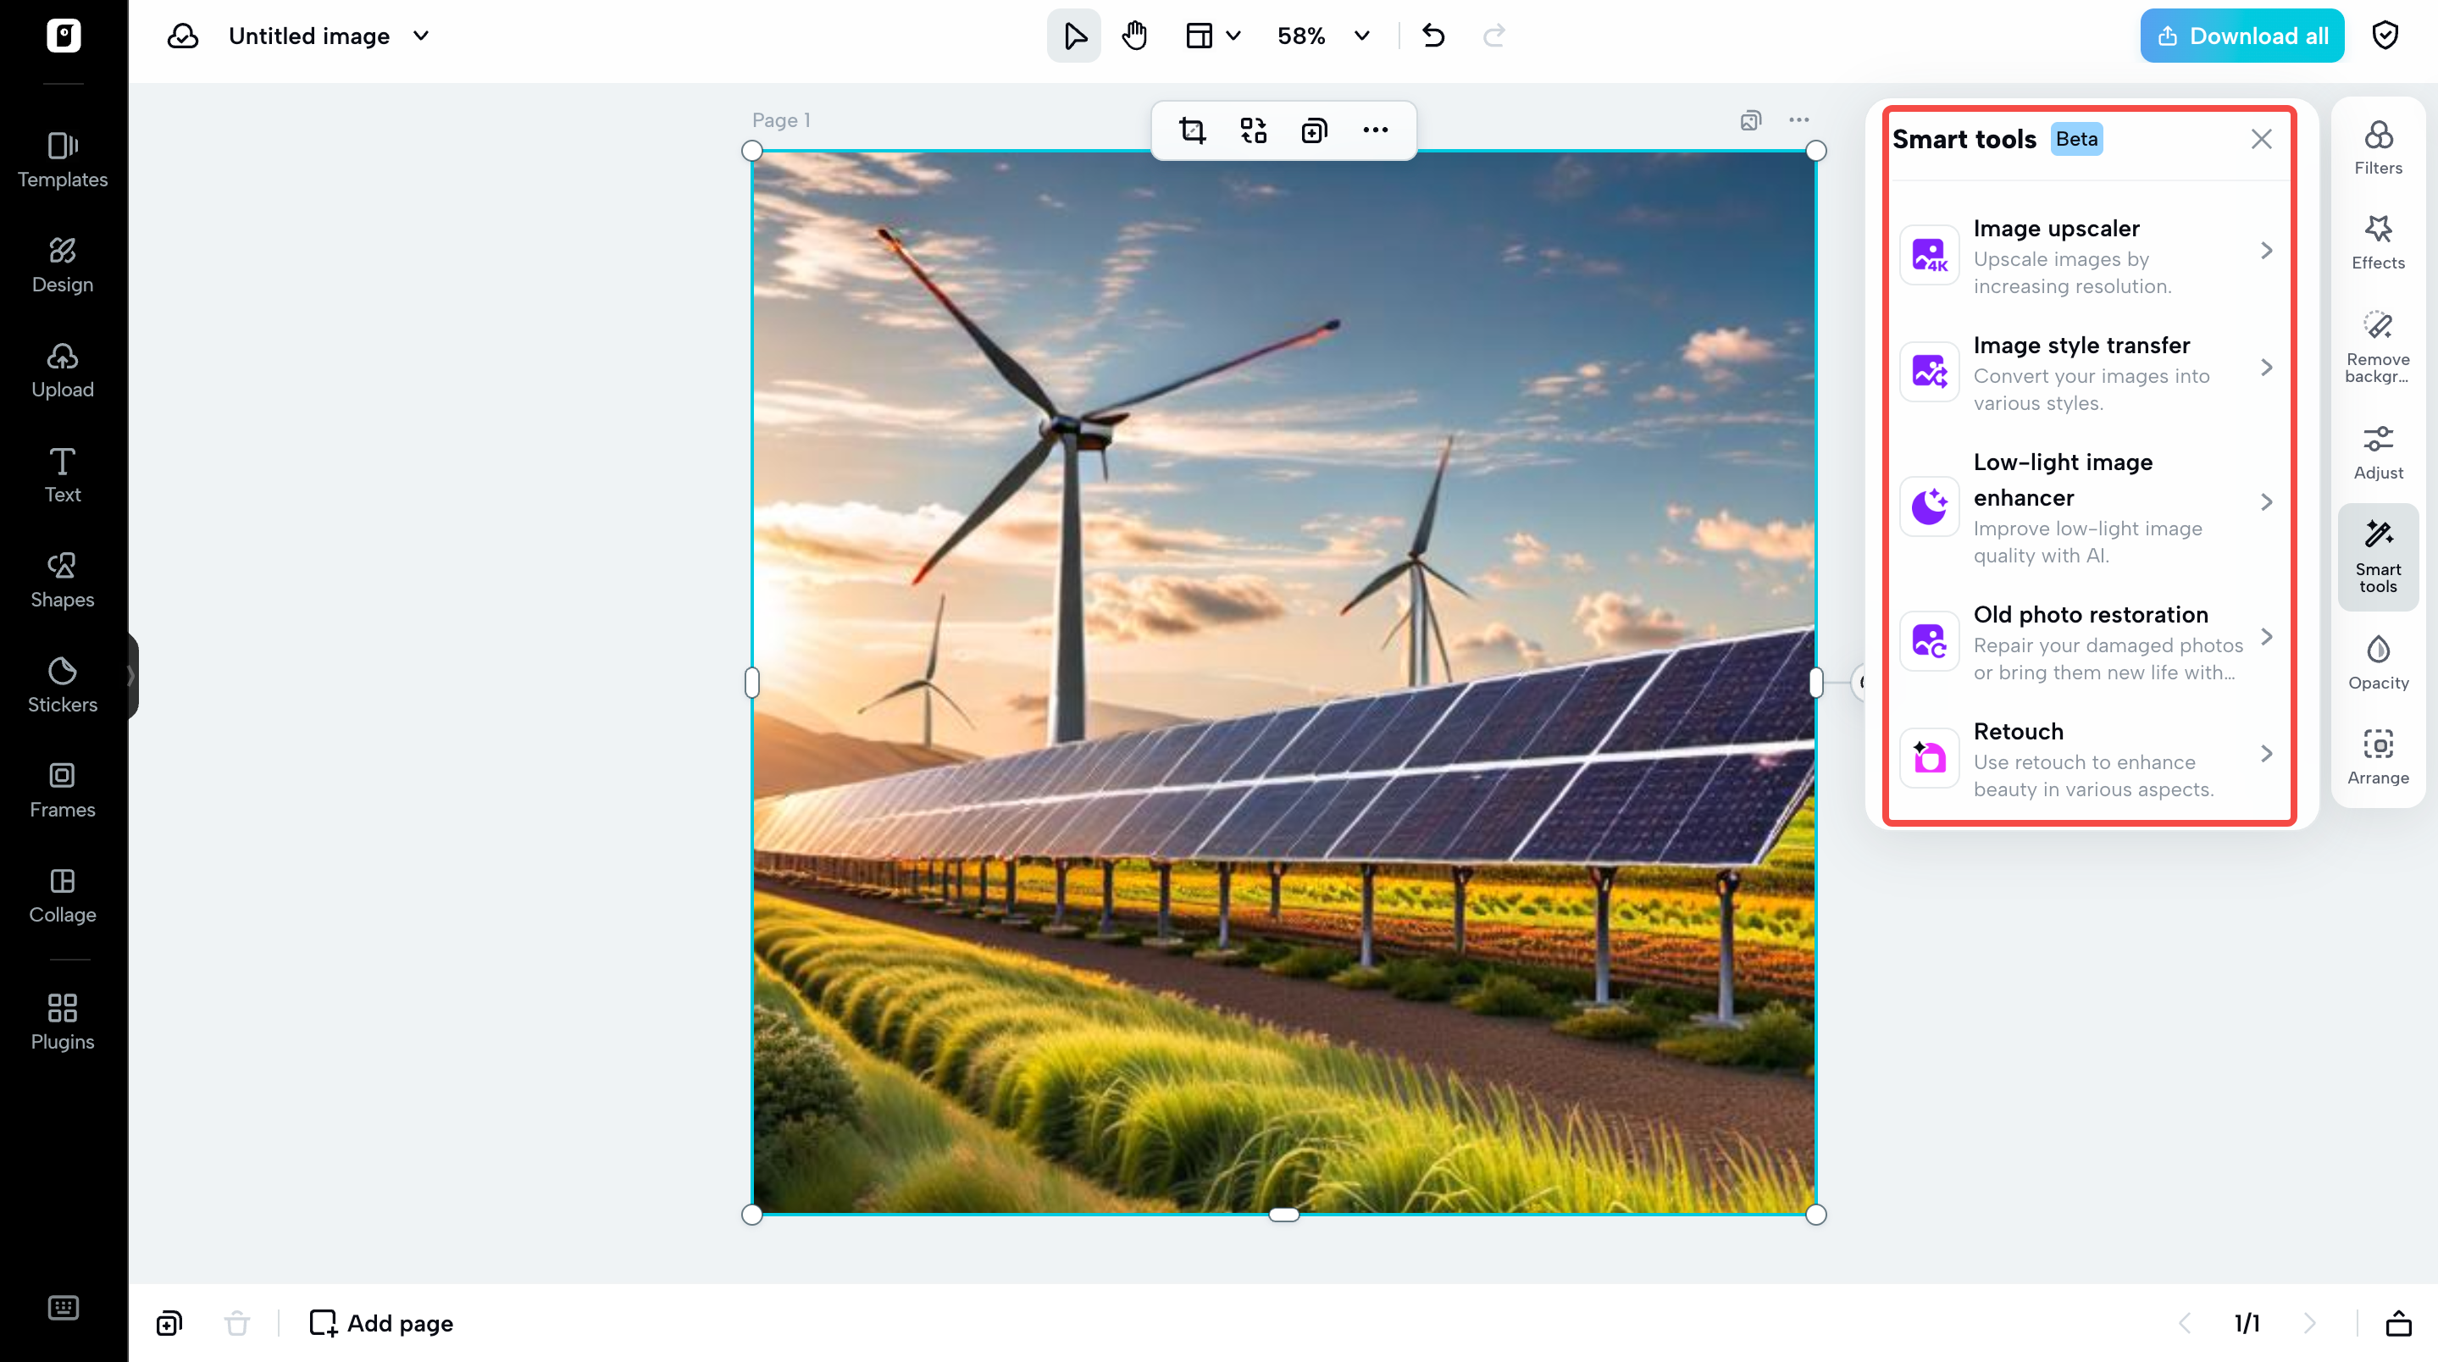Toggle the Smart tools panel
The height and width of the screenshot is (1362, 2438).
pos(2377,556)
